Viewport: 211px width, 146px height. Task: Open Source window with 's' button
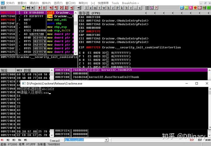(140, 8)
